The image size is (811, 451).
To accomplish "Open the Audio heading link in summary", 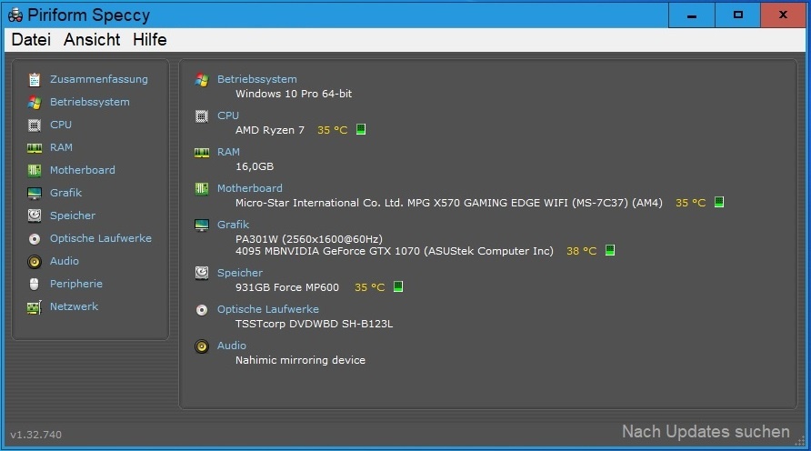I will [232, 346].
